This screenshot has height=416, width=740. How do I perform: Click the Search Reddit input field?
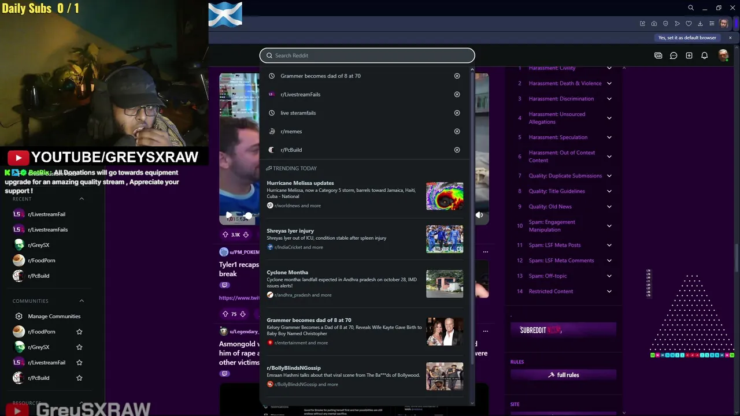[367, 55]
